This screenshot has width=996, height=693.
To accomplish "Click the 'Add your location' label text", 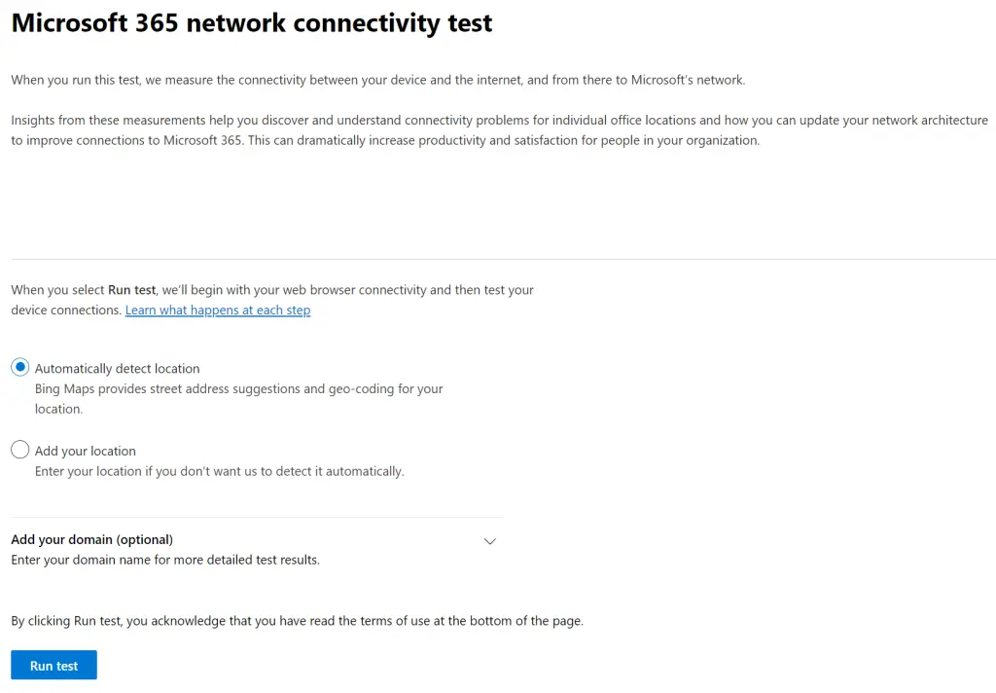I will (86, 452).
